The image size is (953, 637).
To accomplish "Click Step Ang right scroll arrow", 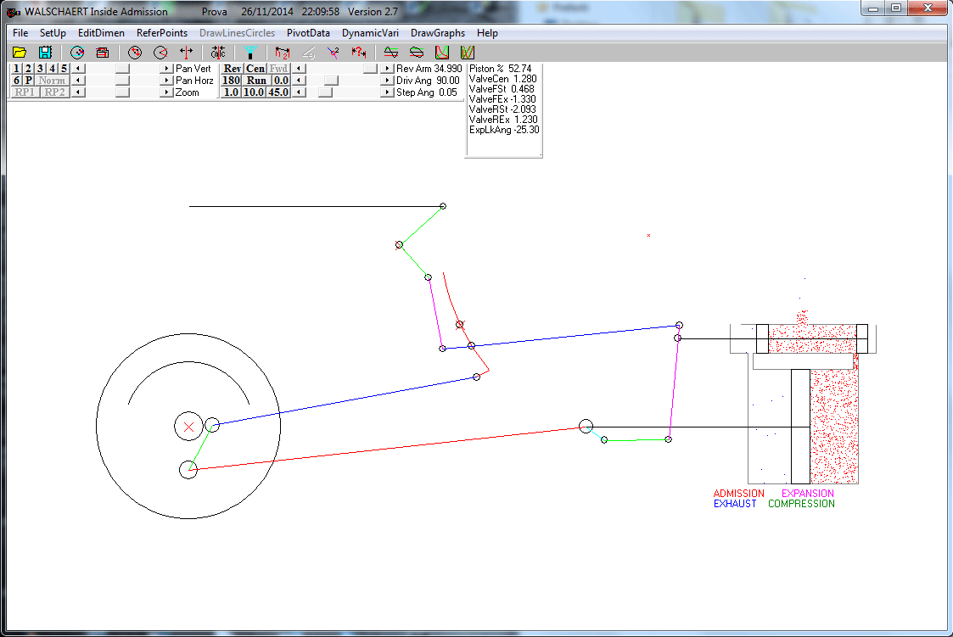I will click(387, 92).
